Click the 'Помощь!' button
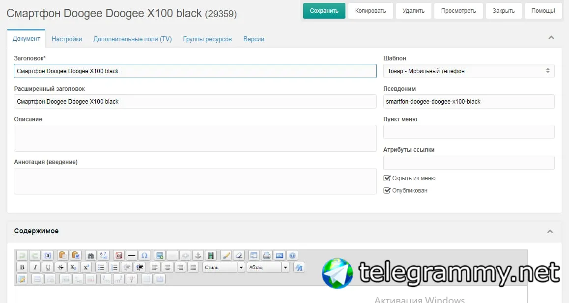Image resolution: width=569 pixels, height=303 pixels. [x=543, y=11]
